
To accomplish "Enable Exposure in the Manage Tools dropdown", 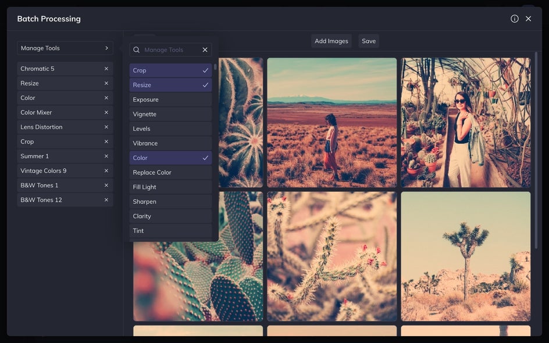I will [170, 99].
